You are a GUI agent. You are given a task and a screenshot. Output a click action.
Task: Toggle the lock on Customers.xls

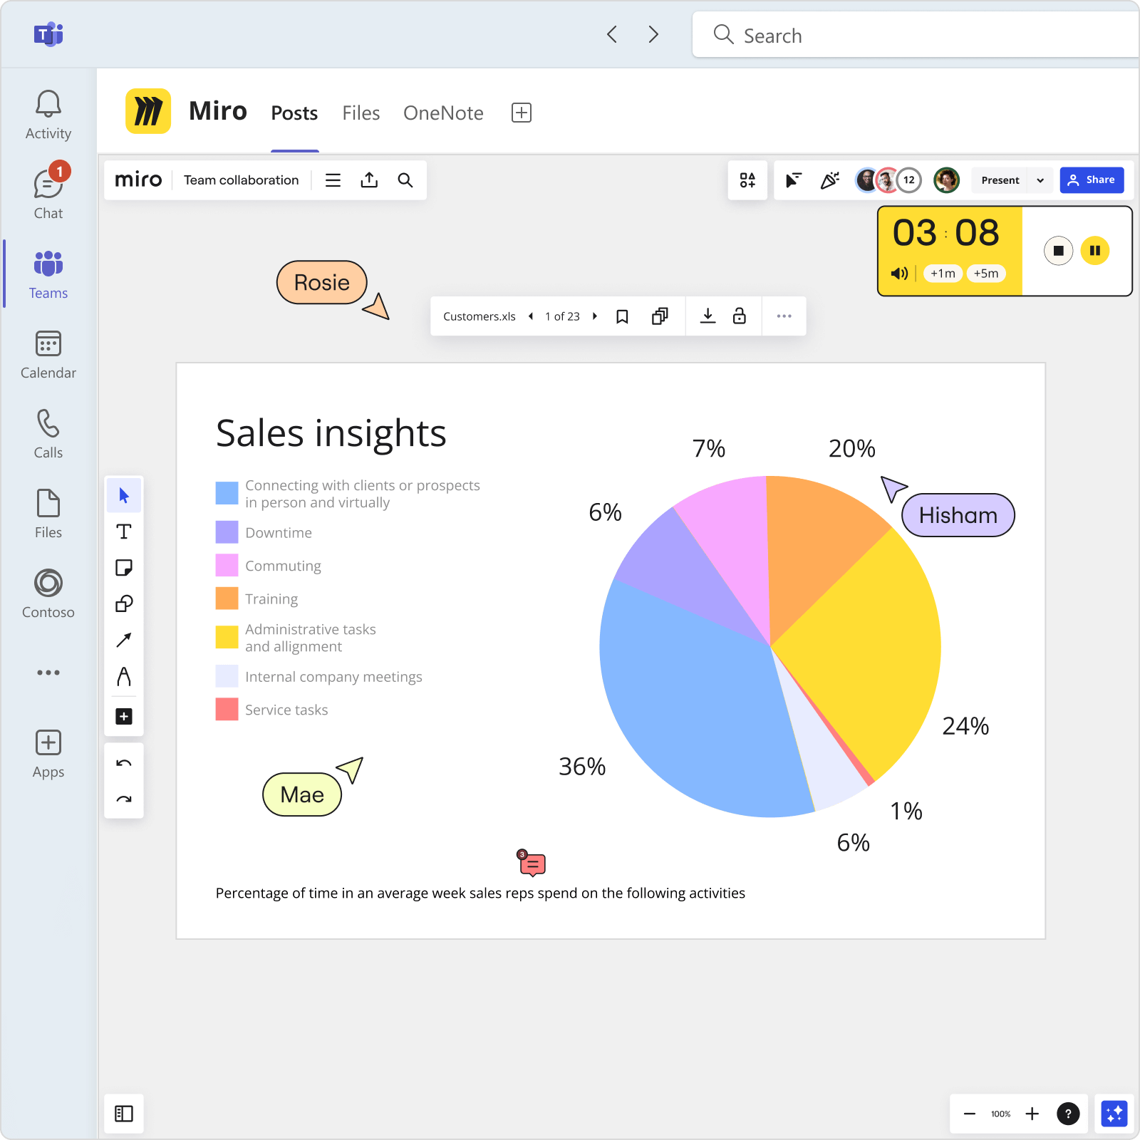tap(739, 316)
